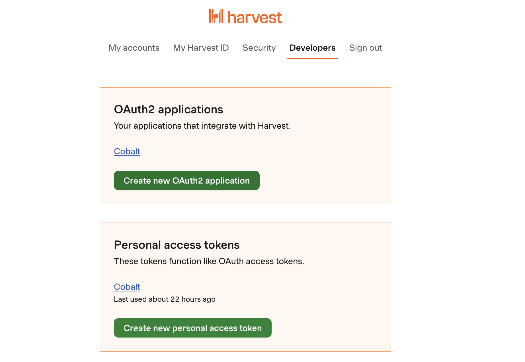
Task: Click the Cobalt link under Personal access tokens
Action: (x=127, y=287)
